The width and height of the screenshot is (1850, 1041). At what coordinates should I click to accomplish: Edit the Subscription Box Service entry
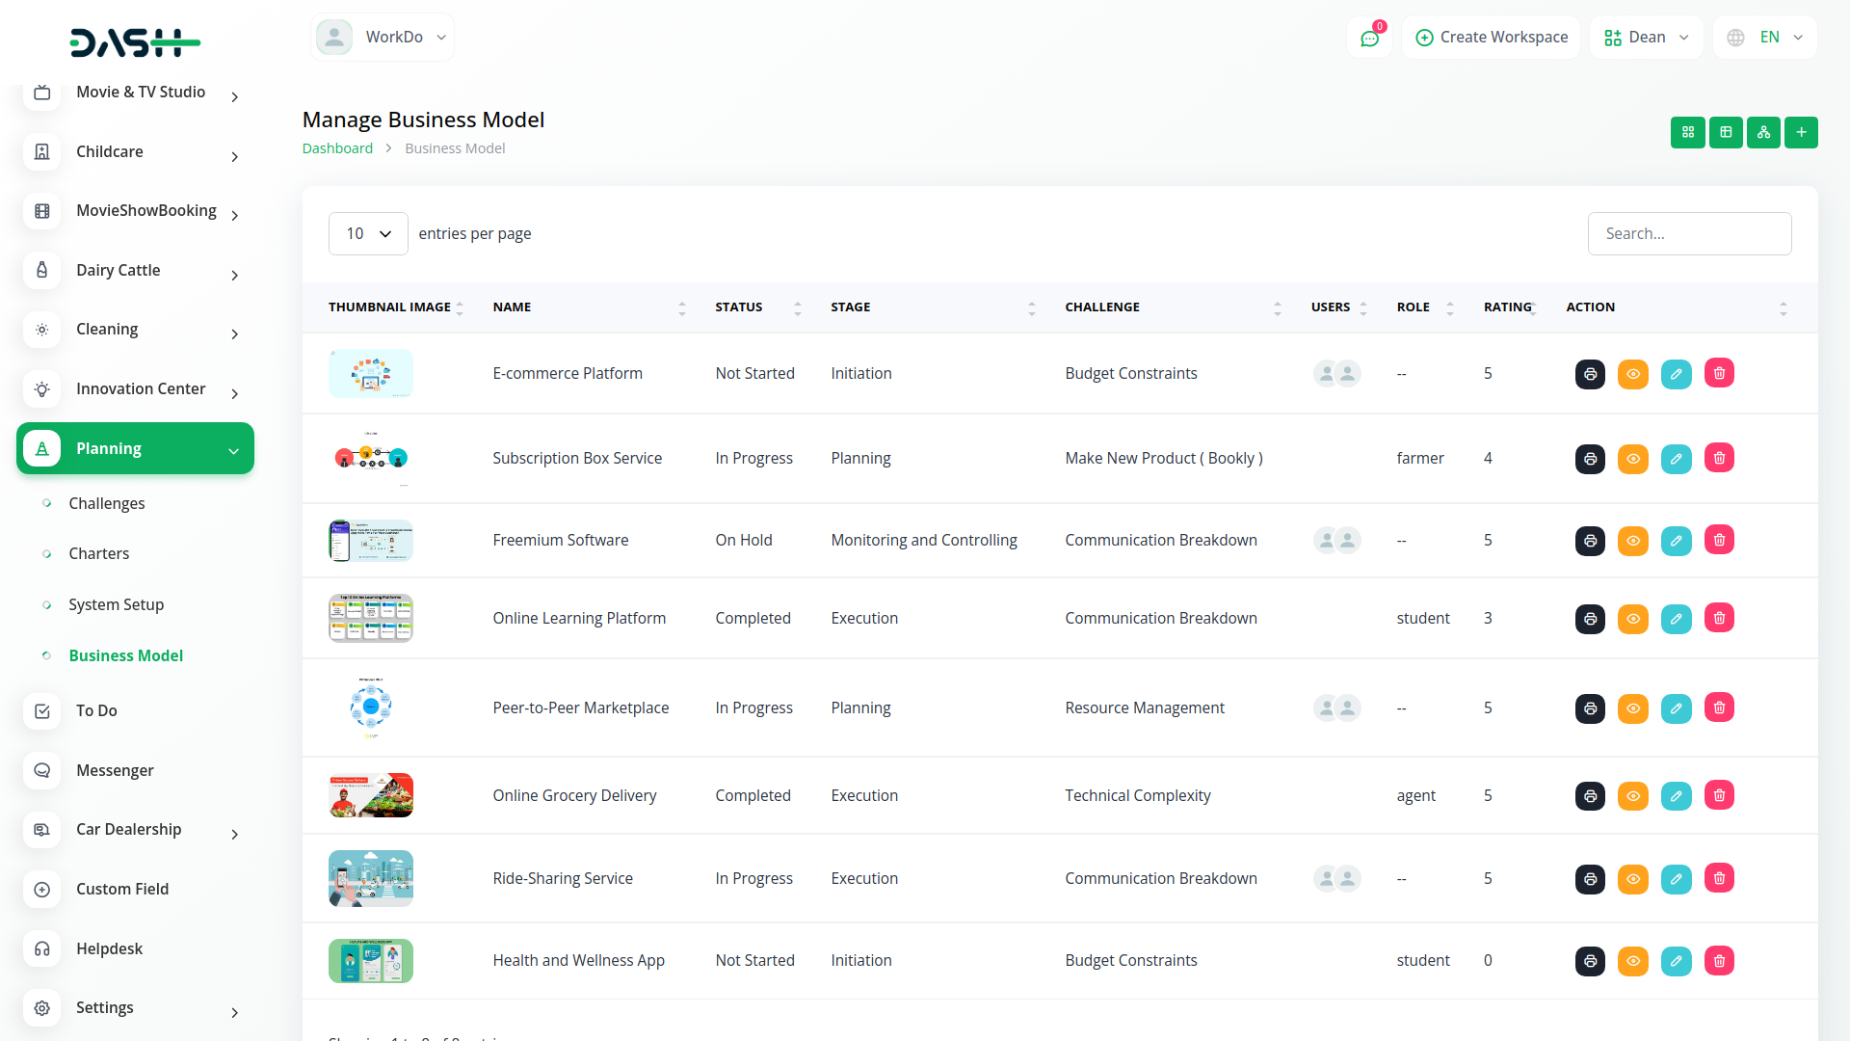click(1676, 459)
